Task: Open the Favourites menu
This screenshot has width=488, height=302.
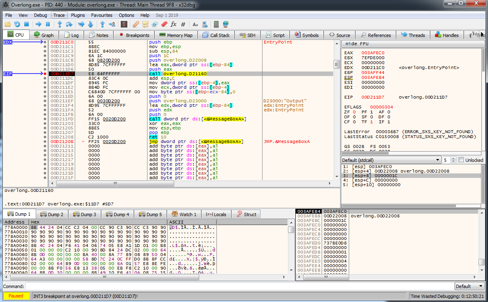Action: (x=102, y=15)
